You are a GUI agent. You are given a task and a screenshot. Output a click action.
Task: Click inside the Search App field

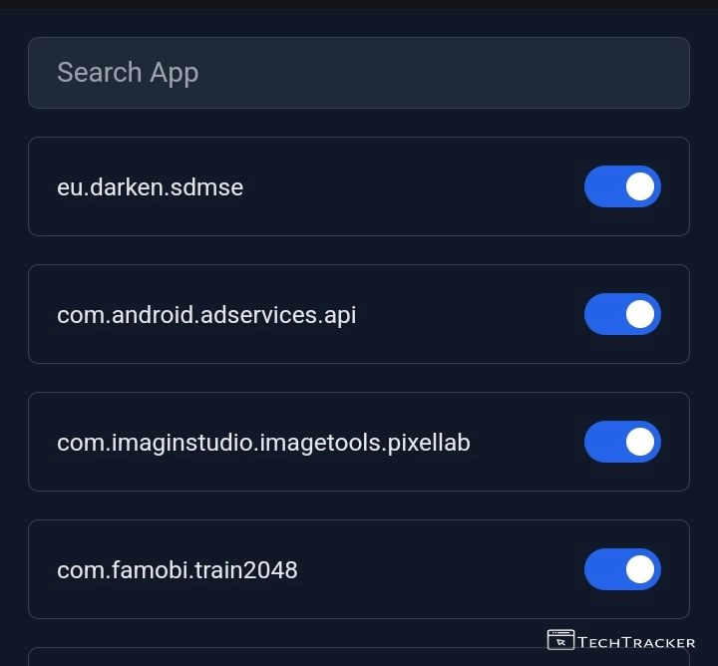click(x=359, y=73)
